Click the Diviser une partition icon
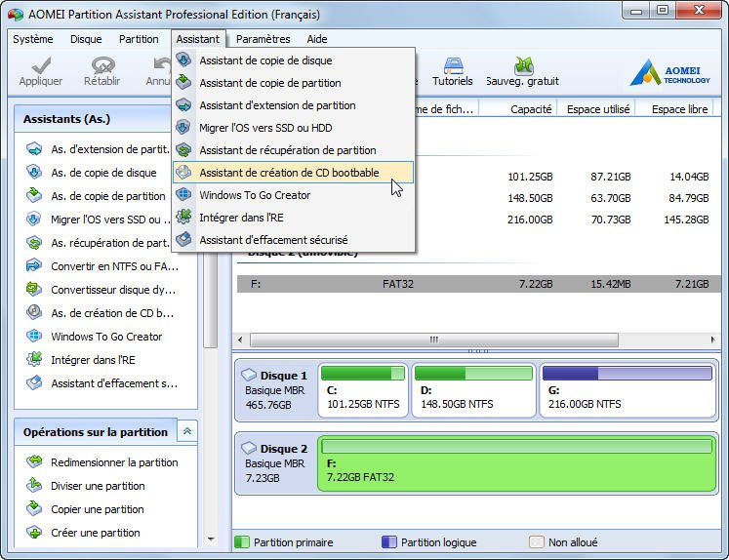This screenshot has height=560, width=729. (x=34, y=485)
